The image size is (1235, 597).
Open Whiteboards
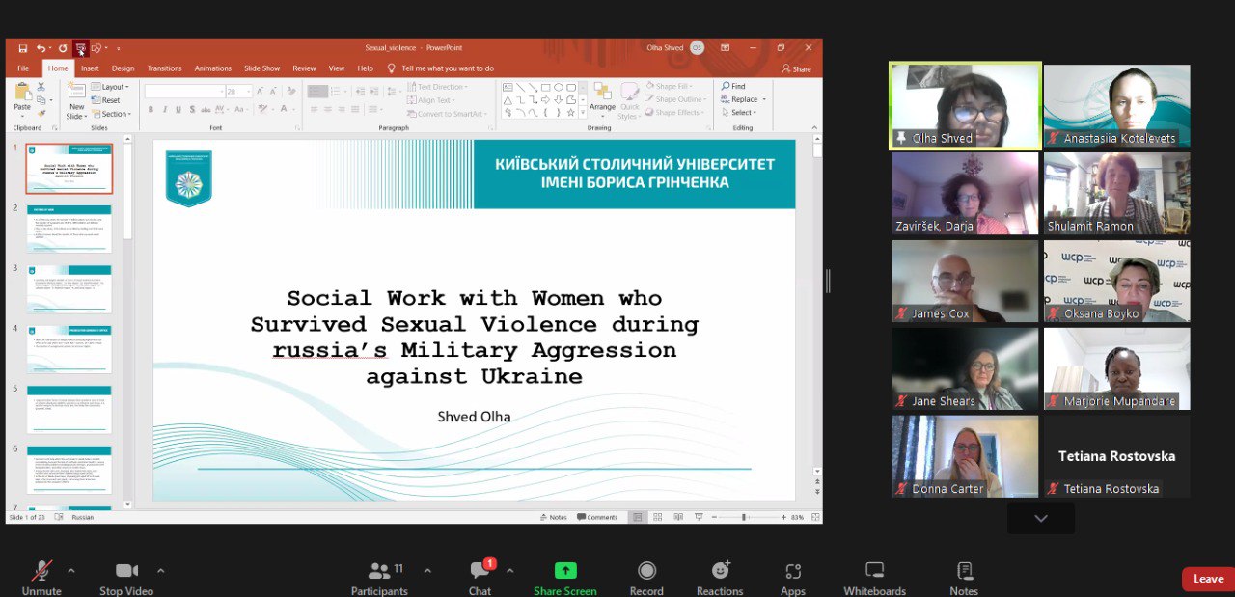click(x=874, y=571)
